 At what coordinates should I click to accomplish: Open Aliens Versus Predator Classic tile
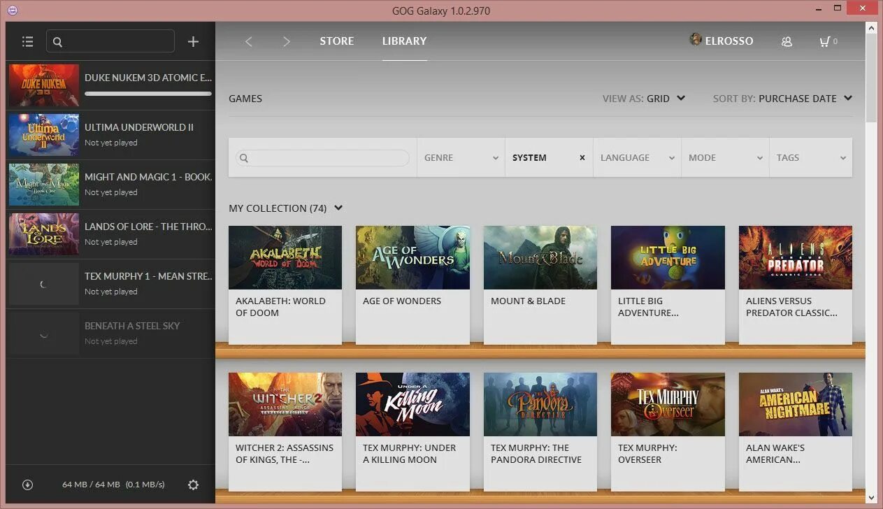(796, 285)
